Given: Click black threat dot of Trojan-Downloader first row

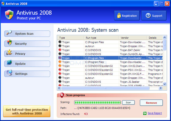Looking at the screenshot, I should coord(60,42).
